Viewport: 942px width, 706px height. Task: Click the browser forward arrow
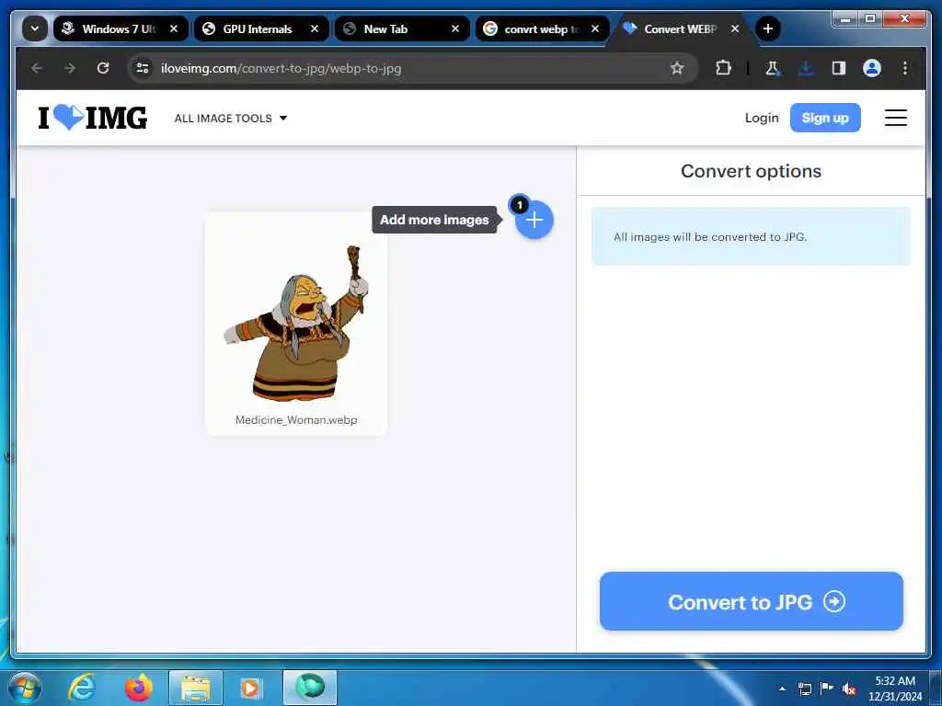click(70, 68)
